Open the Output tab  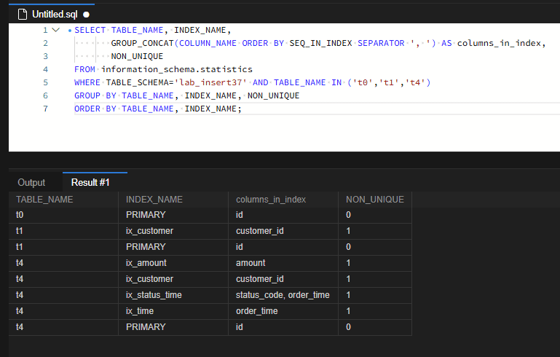click(x=31, y=183)
